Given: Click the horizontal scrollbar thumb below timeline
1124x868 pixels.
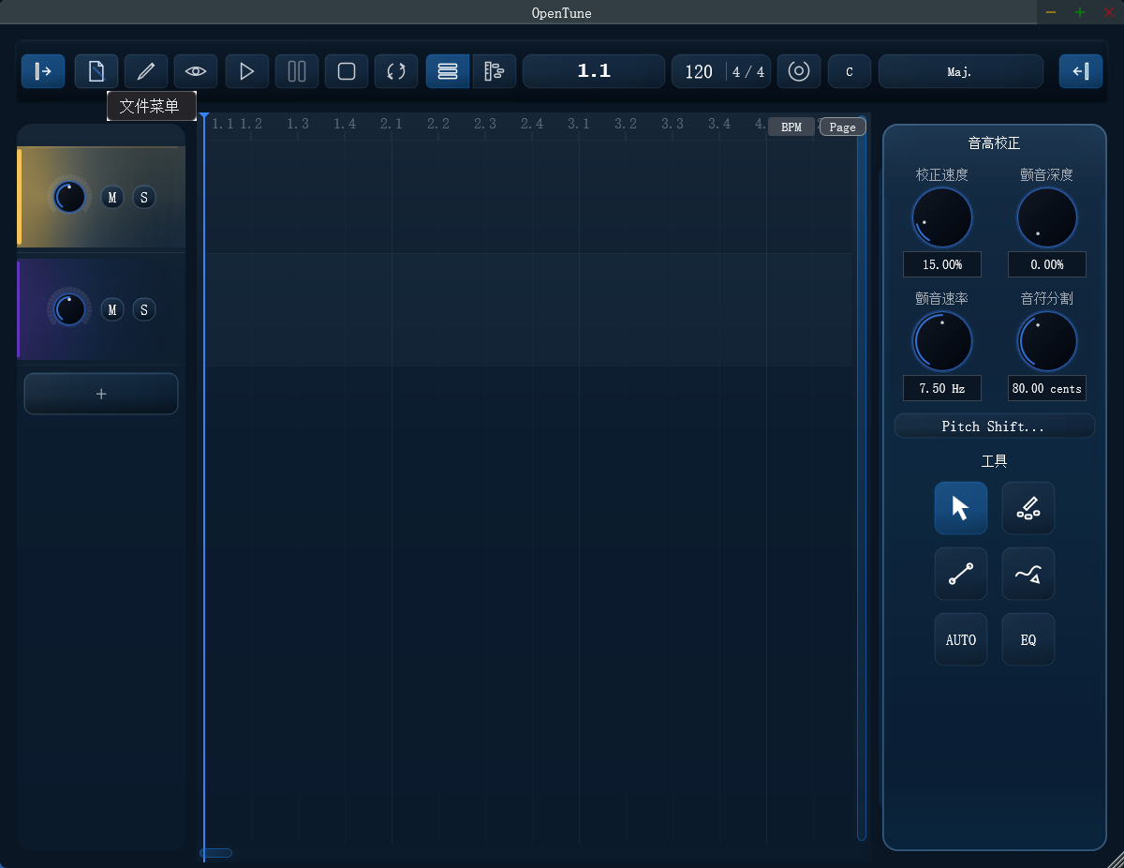Looking at the screenshot, I should tap(216, 853).
